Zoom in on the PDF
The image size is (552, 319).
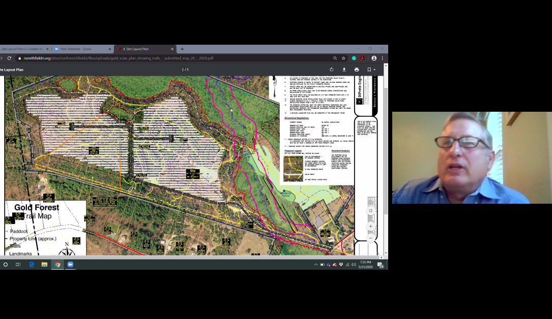coord(370,227)
